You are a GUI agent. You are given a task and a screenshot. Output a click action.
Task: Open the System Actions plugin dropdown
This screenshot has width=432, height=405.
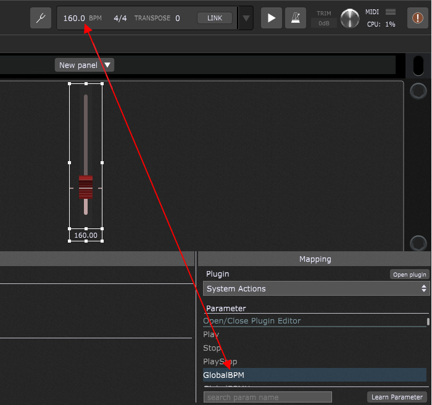pos(316,288)
